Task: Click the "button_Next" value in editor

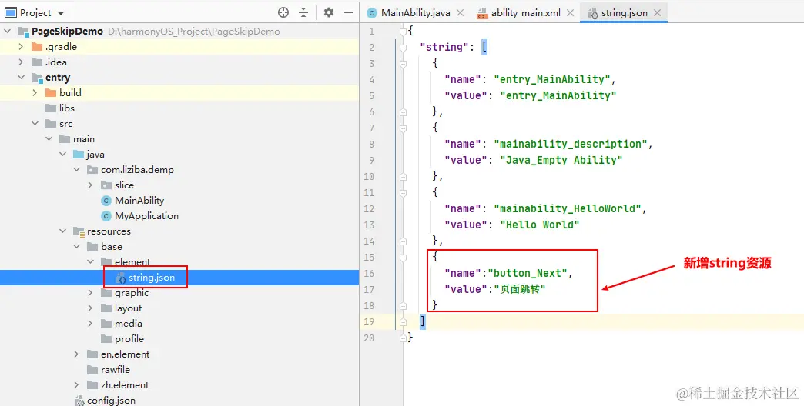Action: [527, 274]
